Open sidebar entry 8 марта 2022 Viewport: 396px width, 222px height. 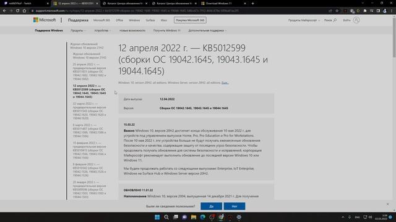(90, 131)
